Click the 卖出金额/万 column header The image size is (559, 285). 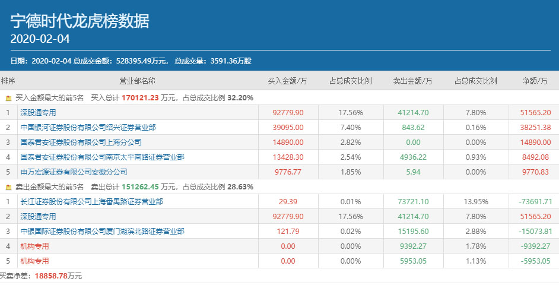click(412, 81)
